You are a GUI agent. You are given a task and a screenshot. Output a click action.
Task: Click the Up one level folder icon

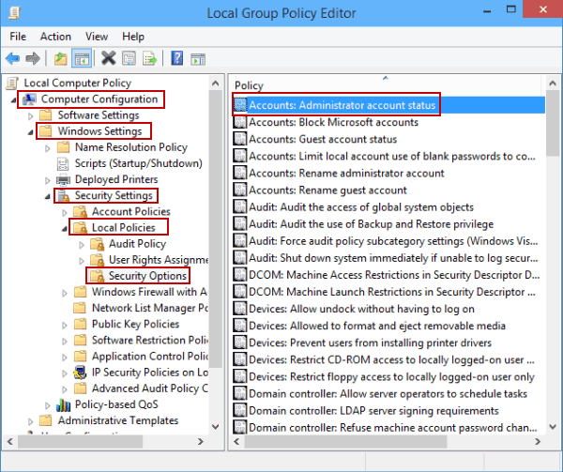coord(60,58)
